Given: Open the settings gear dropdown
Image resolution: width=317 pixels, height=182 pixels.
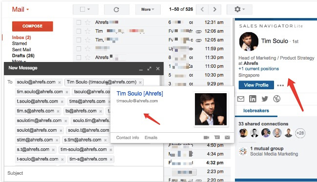Looking at the screenshot, I should point(239,9).
